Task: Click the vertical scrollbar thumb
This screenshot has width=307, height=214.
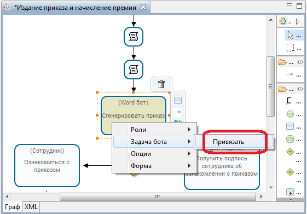Action: (x=270, y=86)
